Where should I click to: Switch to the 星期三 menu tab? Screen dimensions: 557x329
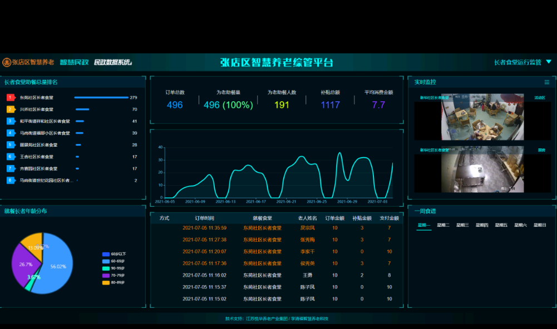click(462, 225)
